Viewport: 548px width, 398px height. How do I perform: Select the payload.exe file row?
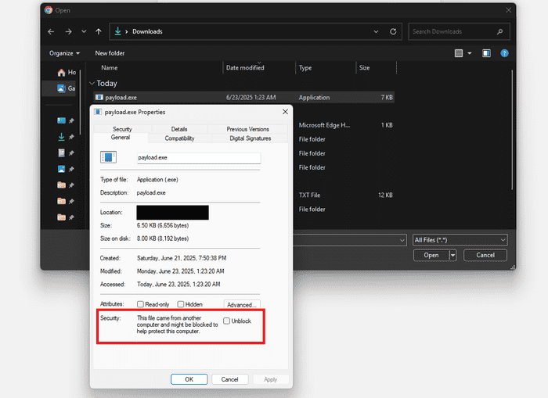point(244,98)
